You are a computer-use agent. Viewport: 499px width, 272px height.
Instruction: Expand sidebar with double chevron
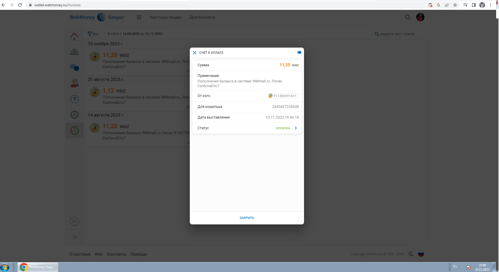75,237
